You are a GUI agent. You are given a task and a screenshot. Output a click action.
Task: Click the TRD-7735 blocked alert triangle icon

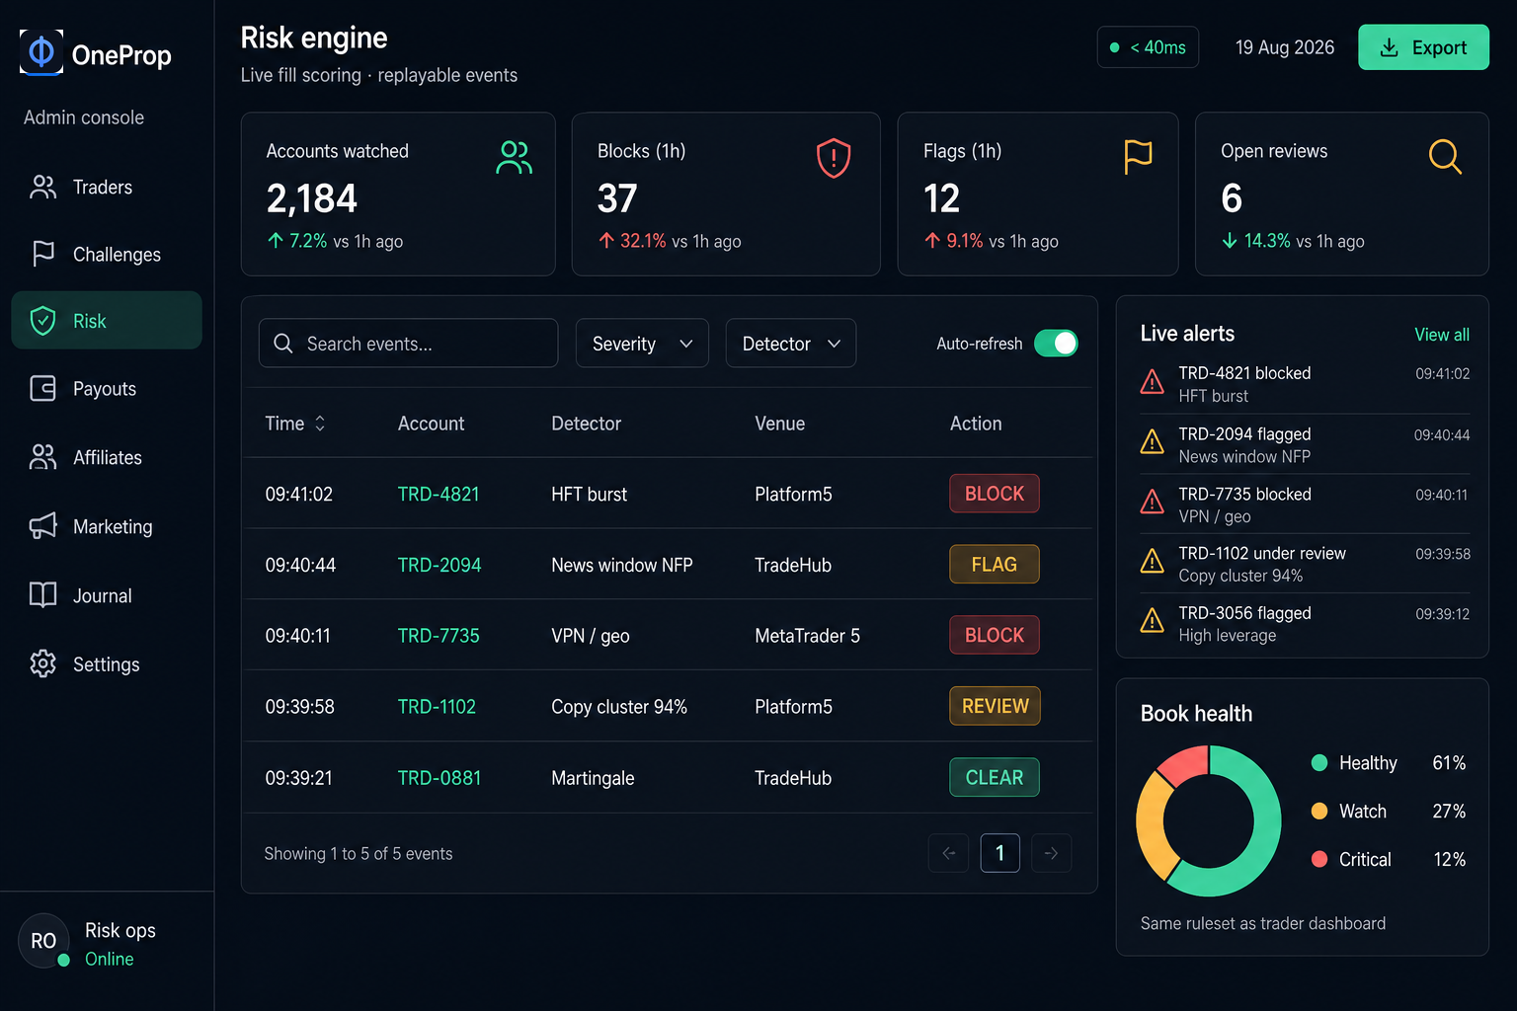tap(1152, 503)
